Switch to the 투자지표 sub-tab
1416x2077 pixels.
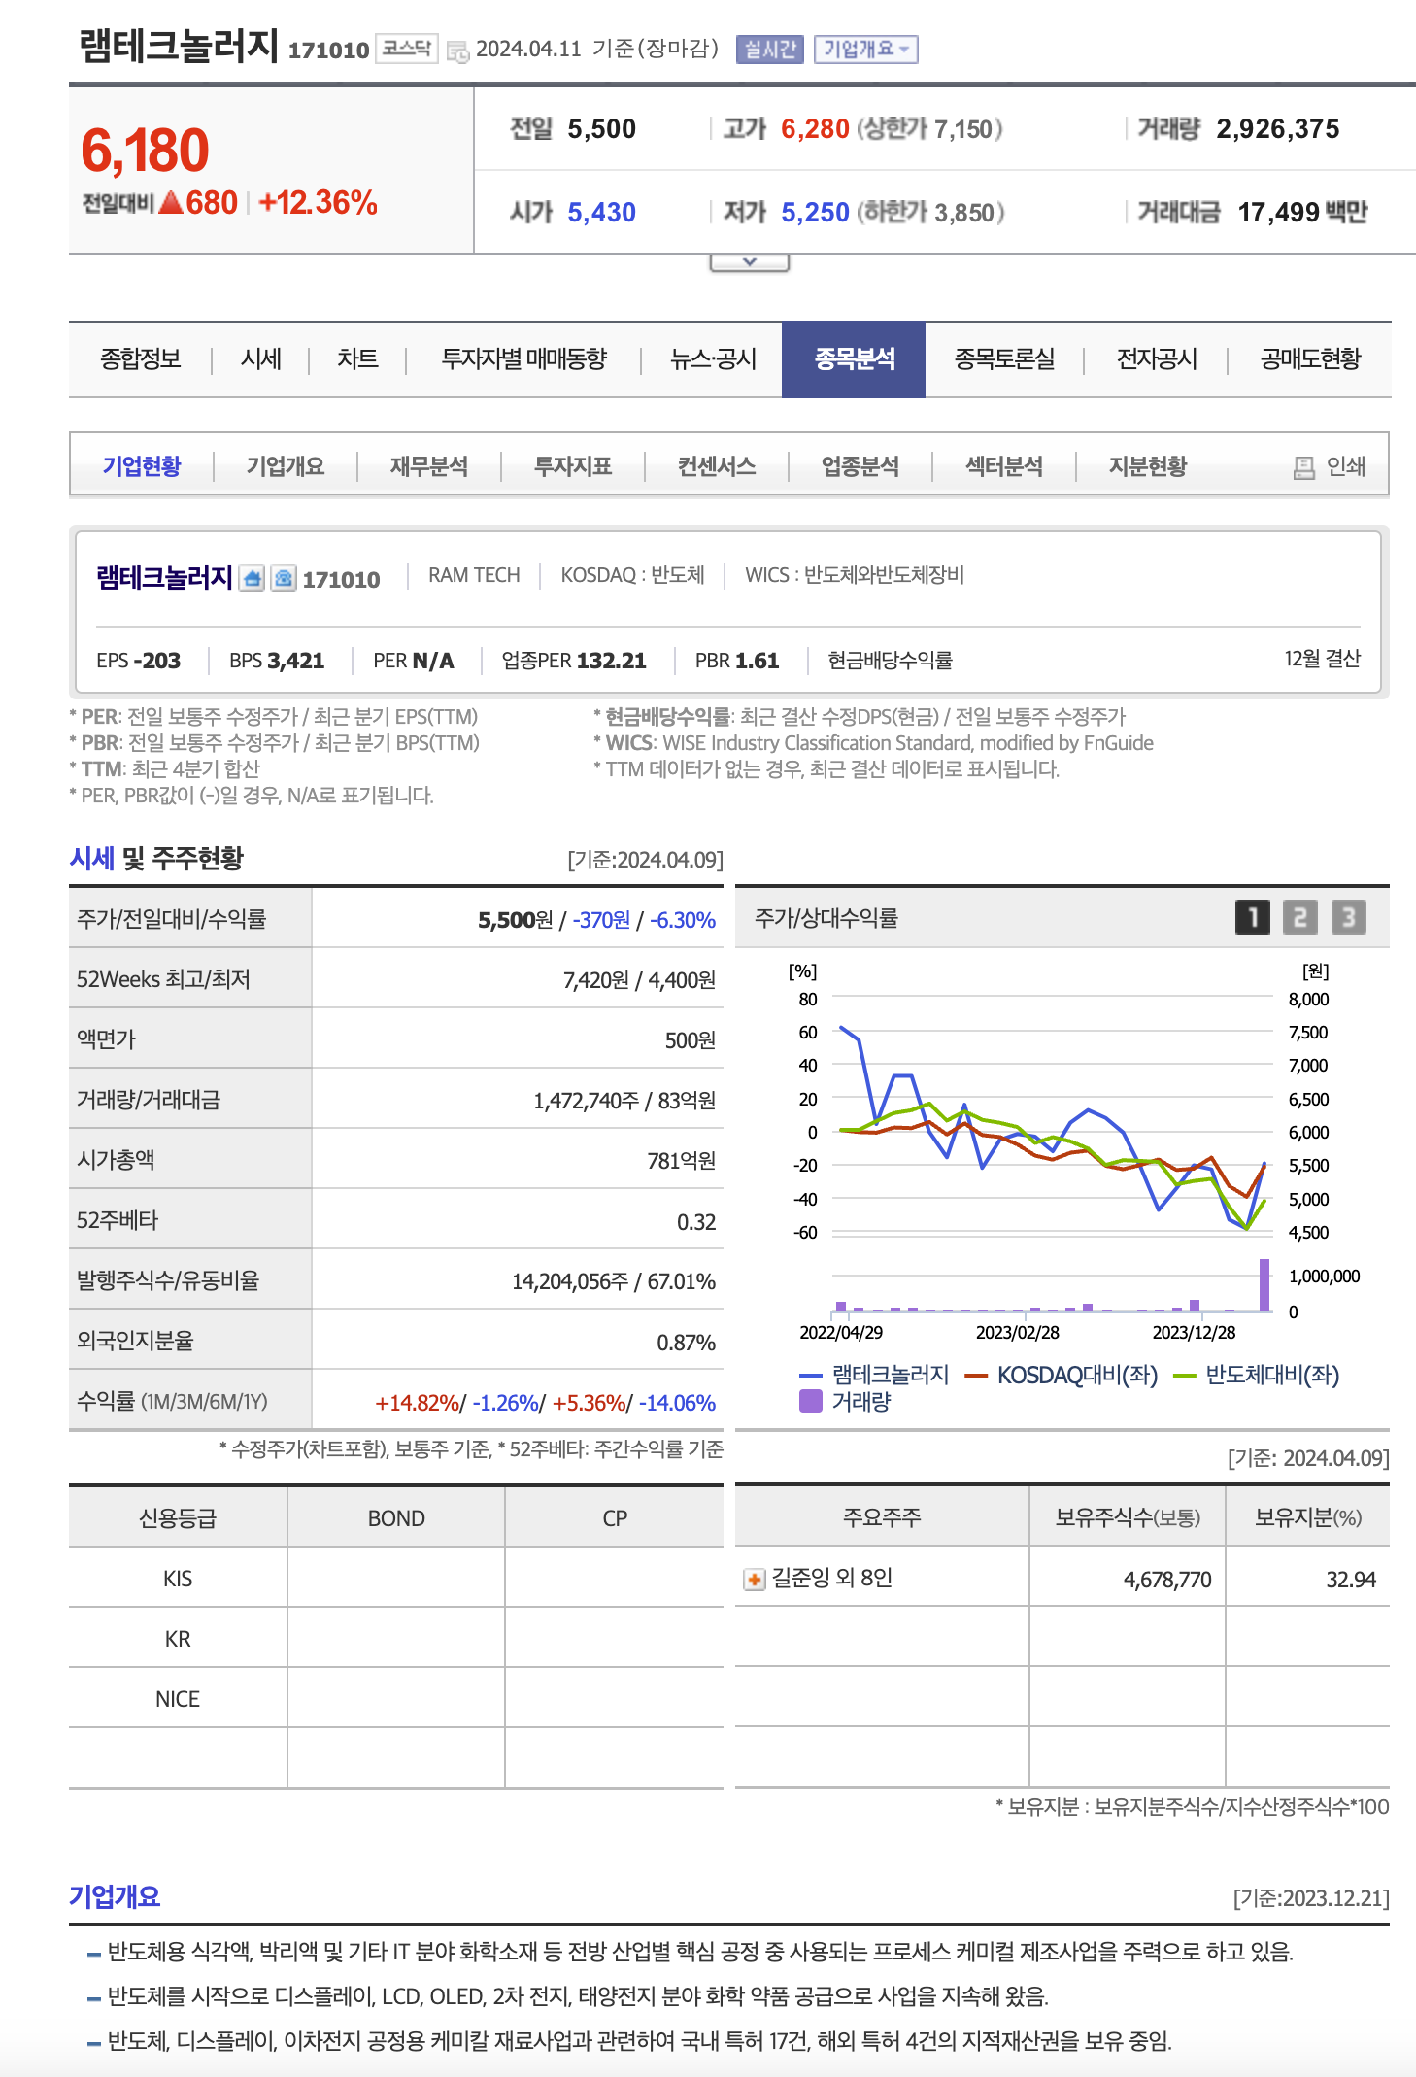pos(573,466)
